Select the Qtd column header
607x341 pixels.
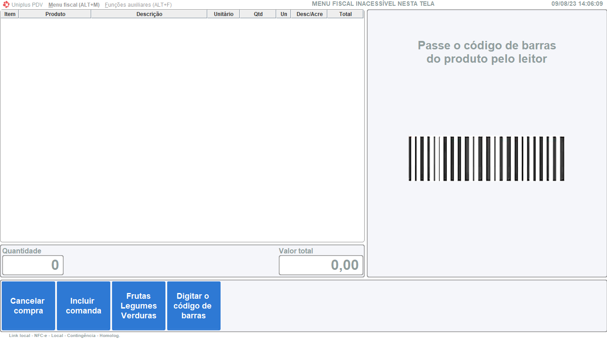(x=258, y=14)
